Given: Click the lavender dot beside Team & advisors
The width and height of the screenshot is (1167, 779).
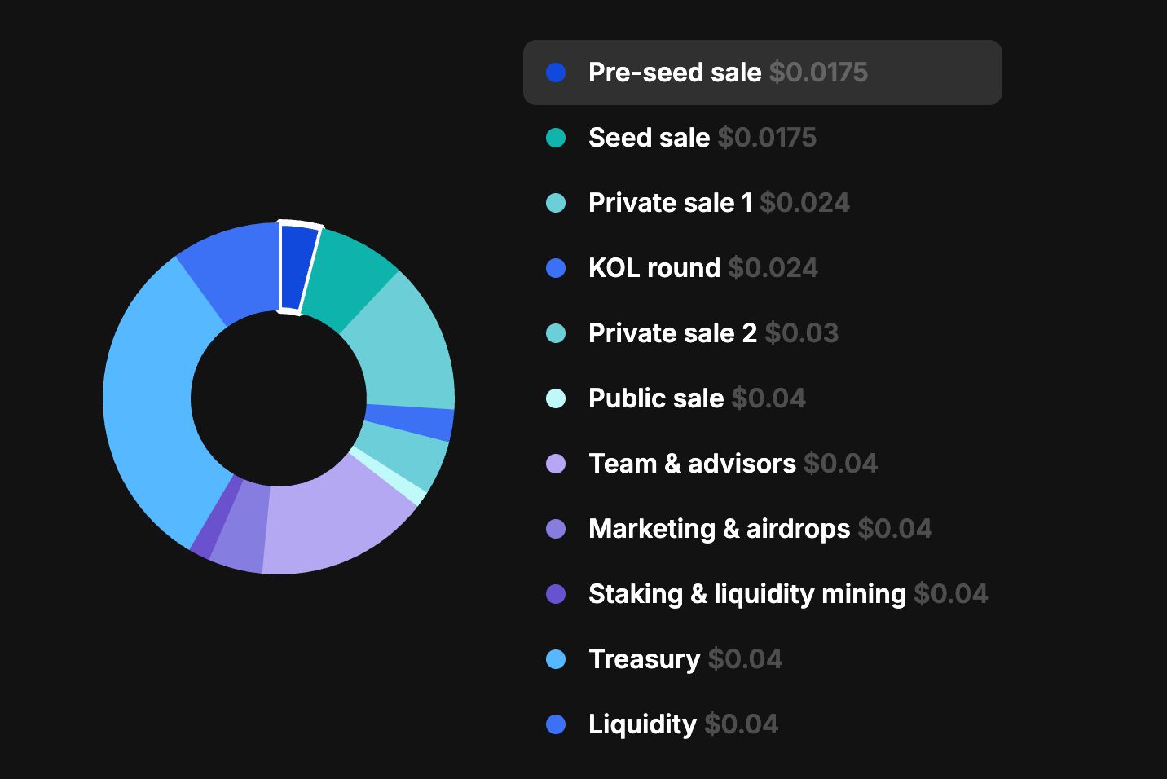Looking at the screenshot, I should (556, 464).
